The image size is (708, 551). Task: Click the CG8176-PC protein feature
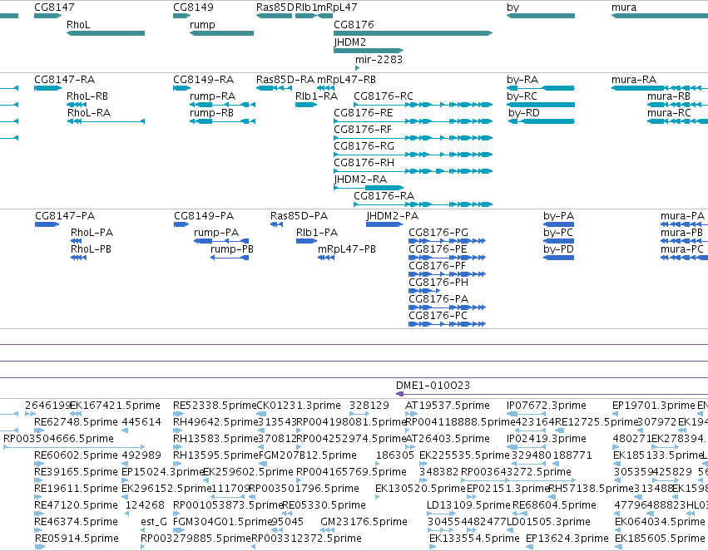pos(447,324)
